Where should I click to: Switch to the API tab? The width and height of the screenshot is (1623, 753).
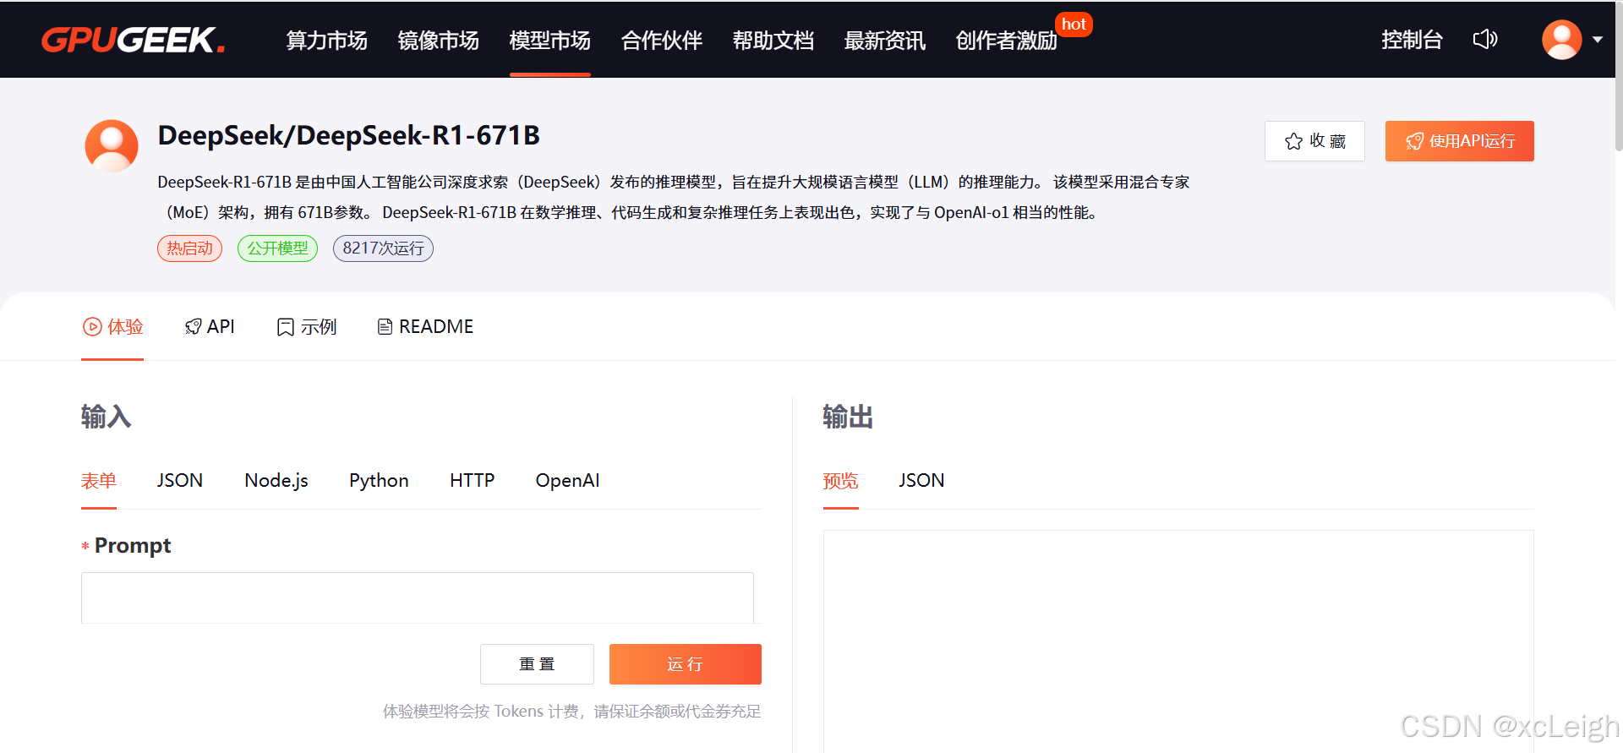210,326
